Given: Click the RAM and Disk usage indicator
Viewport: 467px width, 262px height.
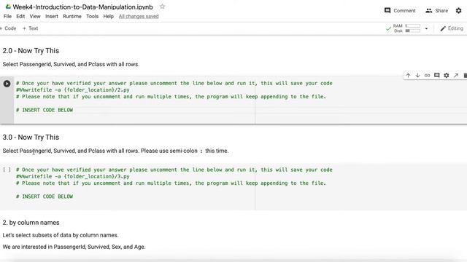Looking at the screenshot, I should [407, 28].
